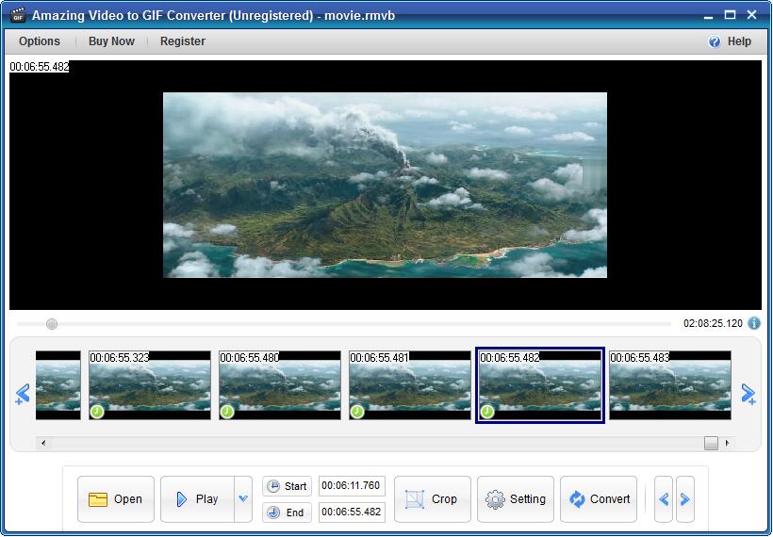773x537 pixels.
Task: Expand the Play button dropdown arrow
Action: tap(243, 499)
